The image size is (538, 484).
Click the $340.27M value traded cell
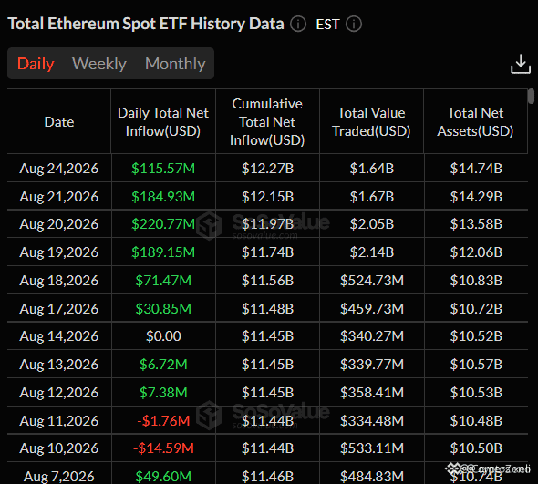click(x=372, y=336)
